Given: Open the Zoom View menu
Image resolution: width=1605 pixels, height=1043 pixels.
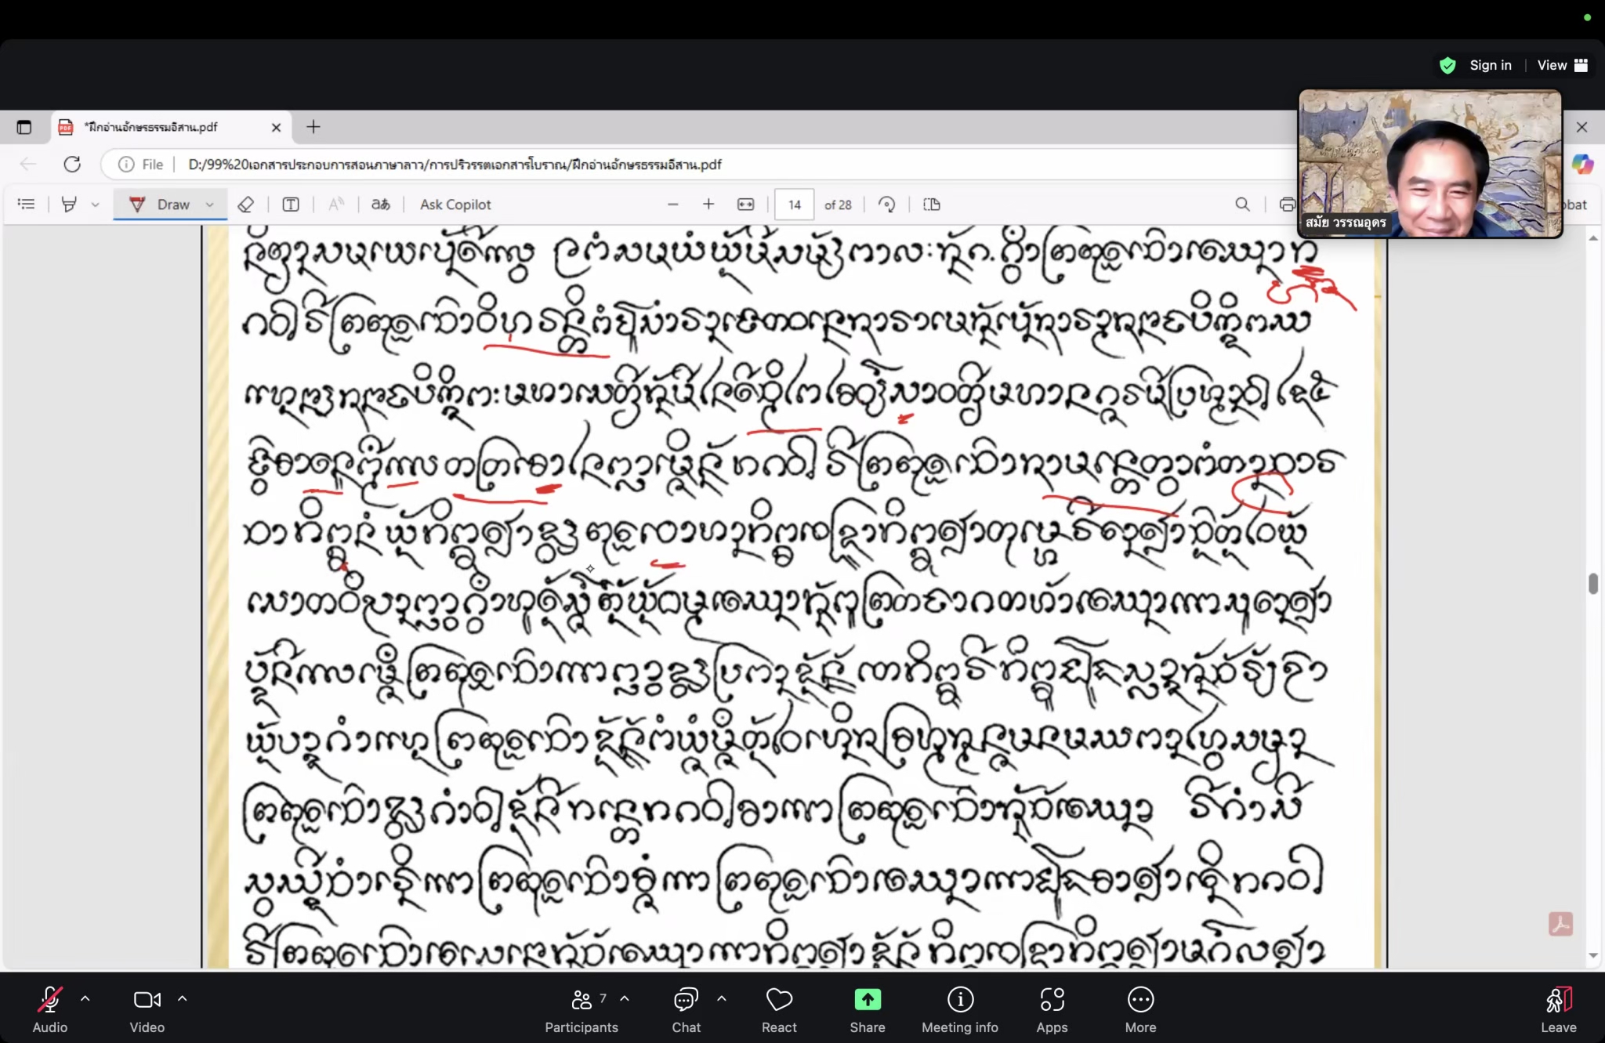Looking at the screenshot, I should [1562, 65].
